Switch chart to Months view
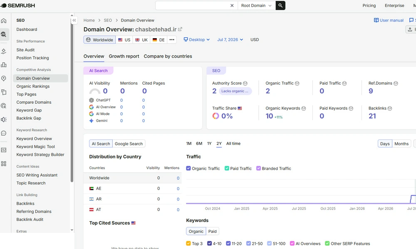 pos(401,144)
